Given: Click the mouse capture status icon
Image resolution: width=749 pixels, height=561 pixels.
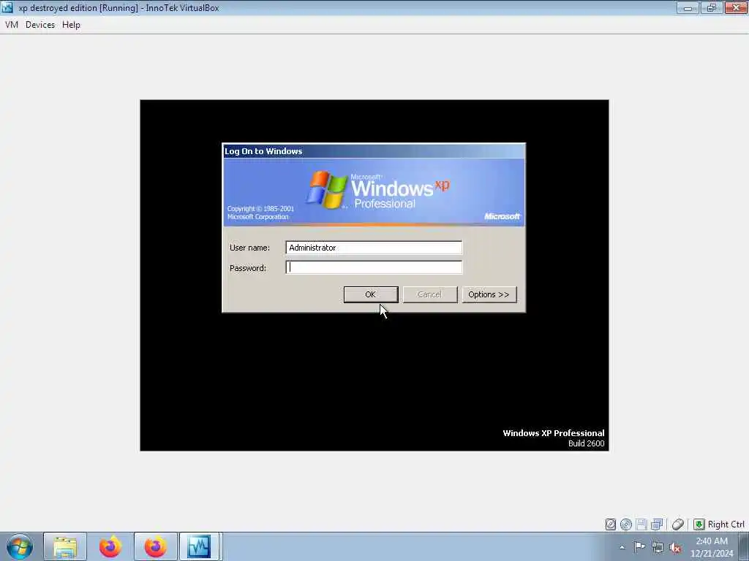Looking at the screenshot, I should pyautogui.click(x=678, y=524).
